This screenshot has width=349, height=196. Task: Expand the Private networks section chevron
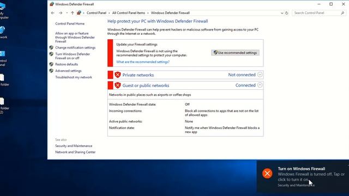tap(260, 75)
